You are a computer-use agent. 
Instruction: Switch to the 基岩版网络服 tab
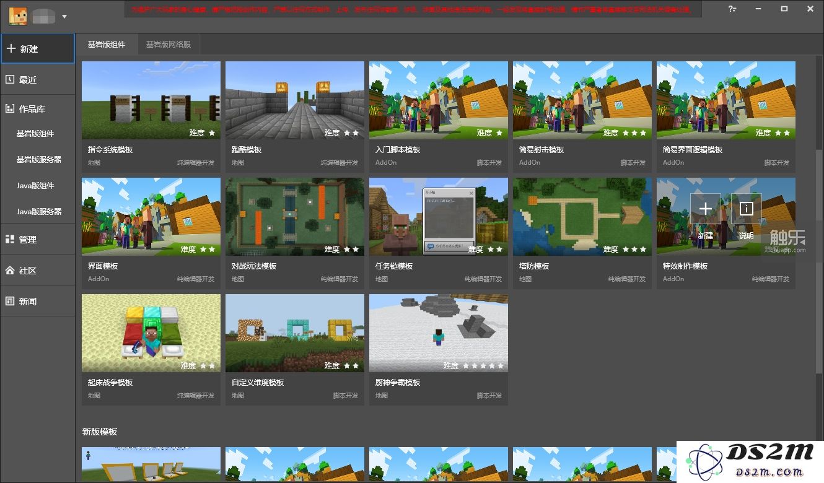click(169, 45)
